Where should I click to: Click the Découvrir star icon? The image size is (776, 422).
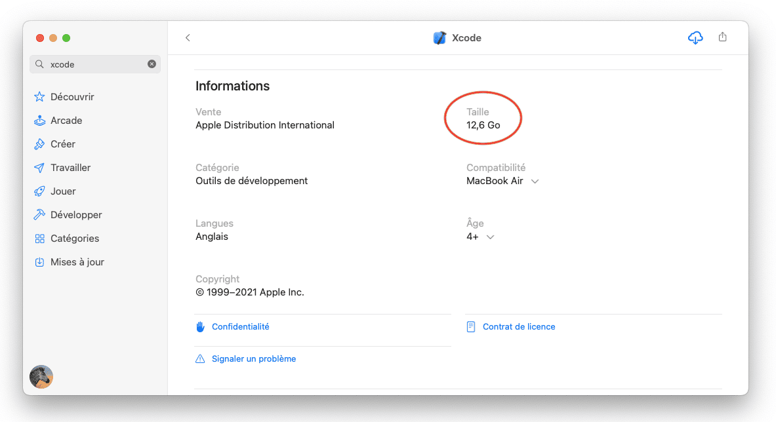pos(39,97)
